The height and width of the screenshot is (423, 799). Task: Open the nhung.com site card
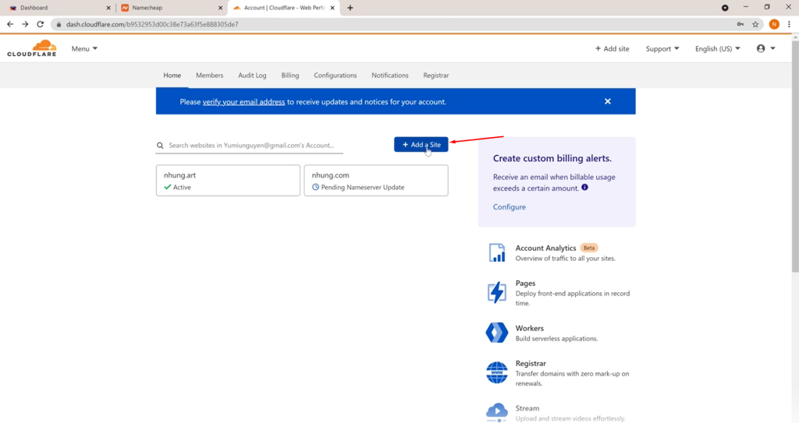pyautogui.click(x=376, y=180)
